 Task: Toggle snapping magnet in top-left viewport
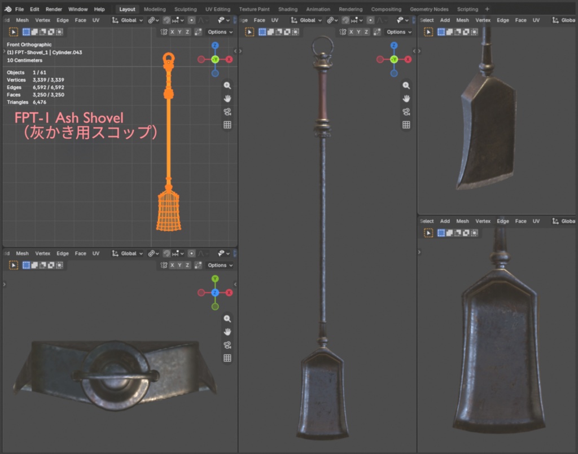point(167,20)
